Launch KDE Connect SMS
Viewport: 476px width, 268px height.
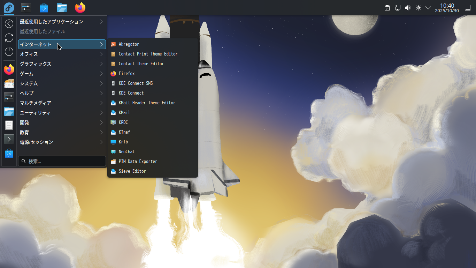pos(153,83)
